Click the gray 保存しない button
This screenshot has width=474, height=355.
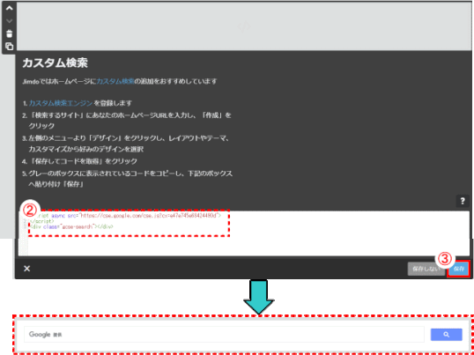pyautogui.click(x=426, y=269)
